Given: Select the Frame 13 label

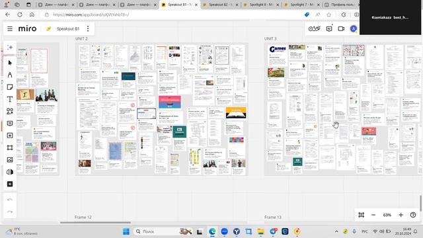Looking at the screenshot, I should click(x=273, y=217).
